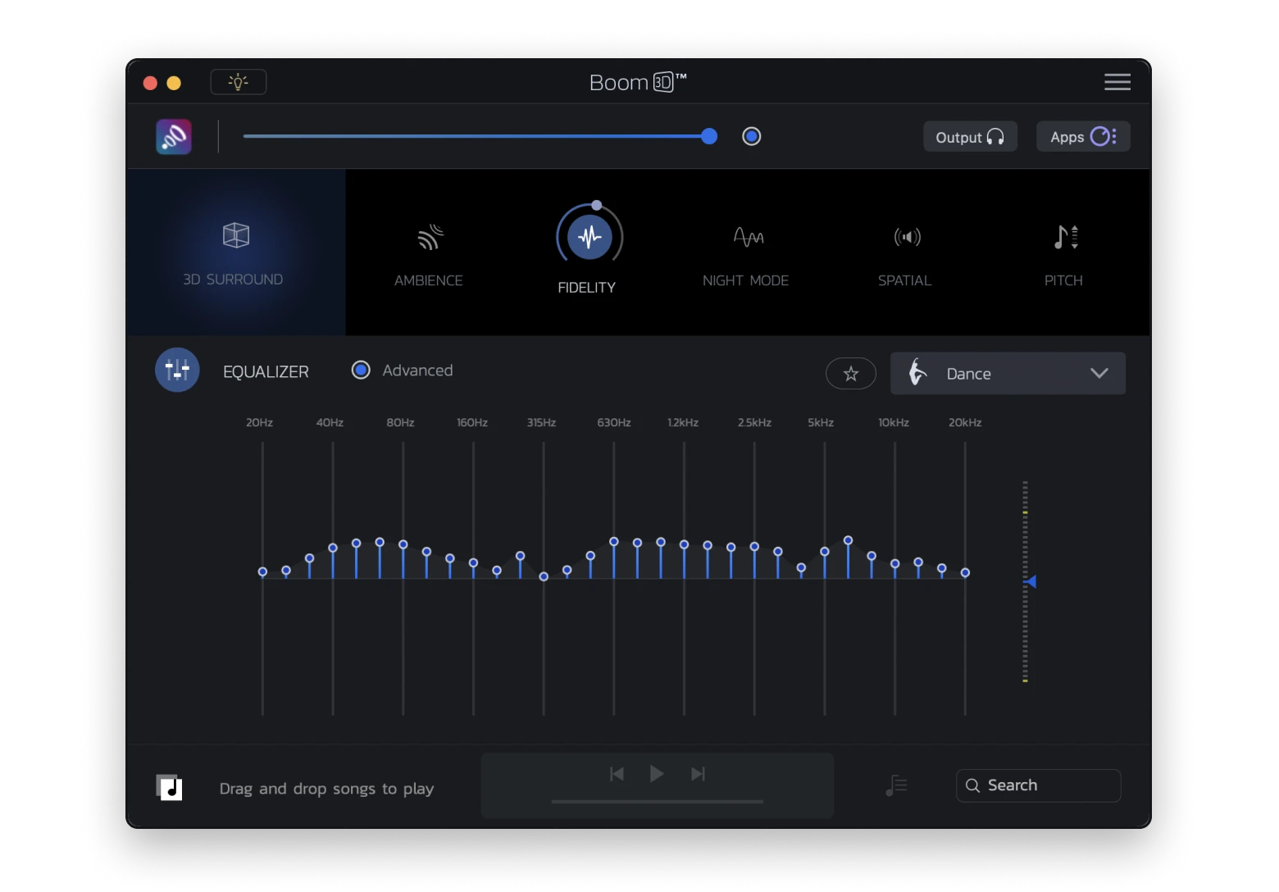The height and width of the screenshot is (892, 1279).
Task: Open the Dance preset dropdown
Action: [1008, 374]
